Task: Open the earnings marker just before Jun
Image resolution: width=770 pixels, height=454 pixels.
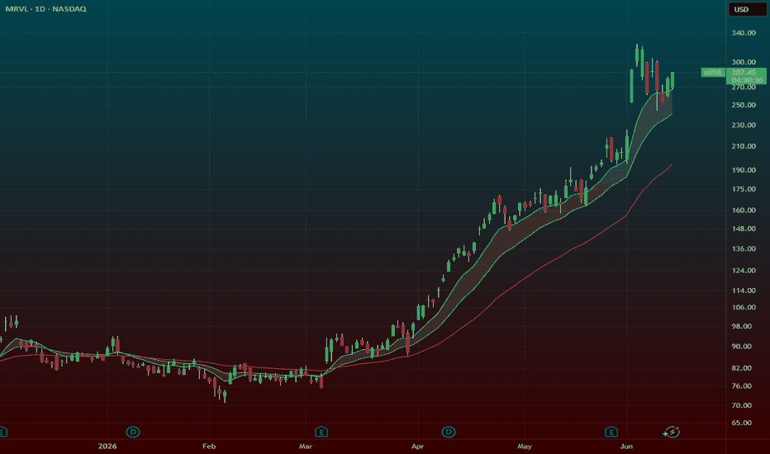Action: coord(611,432)
